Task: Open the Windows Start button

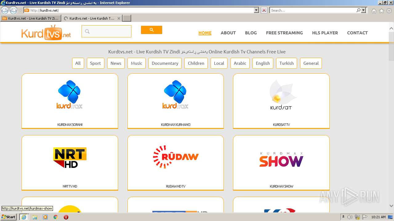Action: [x=9, y=217]
